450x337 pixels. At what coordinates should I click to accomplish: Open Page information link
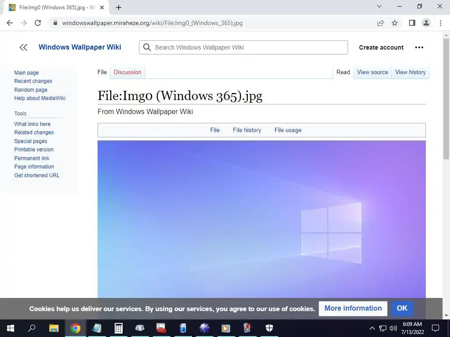click(34, 166)
